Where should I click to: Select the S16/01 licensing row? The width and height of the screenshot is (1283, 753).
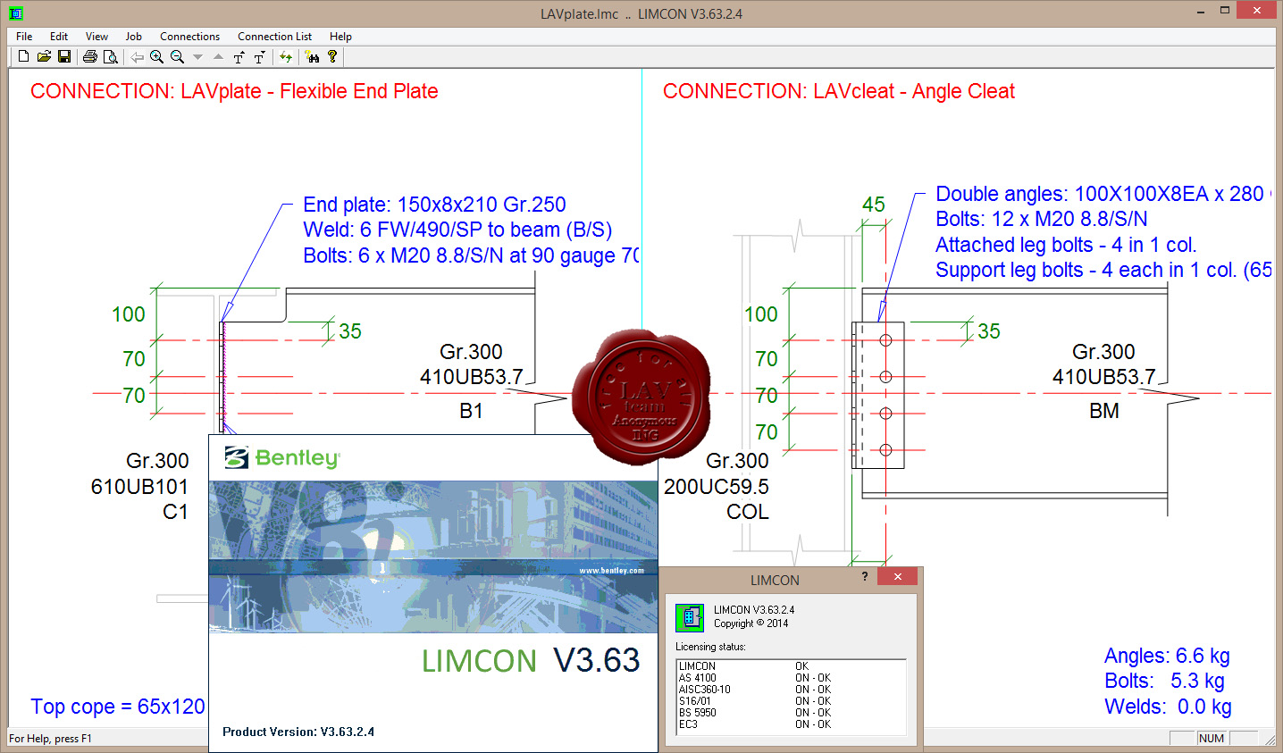click(x=792, y=701)
